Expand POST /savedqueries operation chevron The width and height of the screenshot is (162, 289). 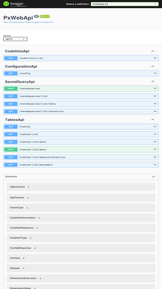[155, 88]
